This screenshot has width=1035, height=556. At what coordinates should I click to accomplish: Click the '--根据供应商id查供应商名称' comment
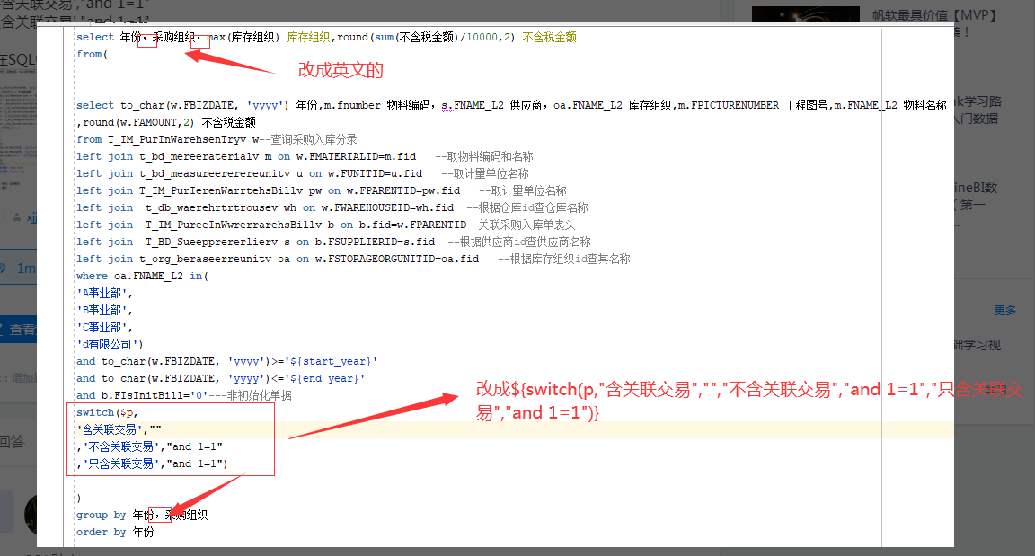518,242
